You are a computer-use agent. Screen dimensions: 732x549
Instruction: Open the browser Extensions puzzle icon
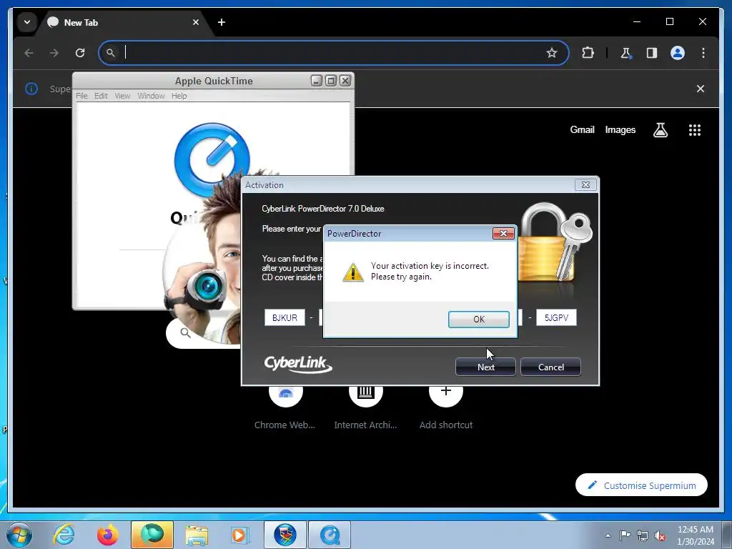588,53
